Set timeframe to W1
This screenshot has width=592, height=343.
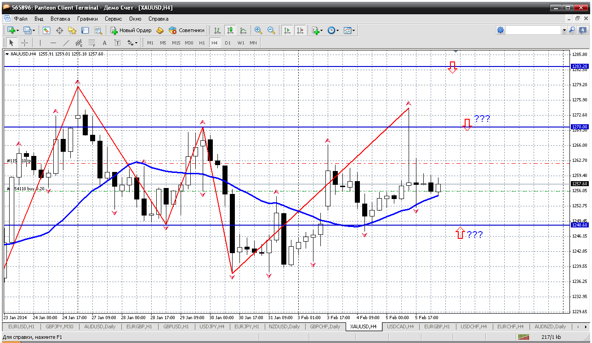coord(241,43)
